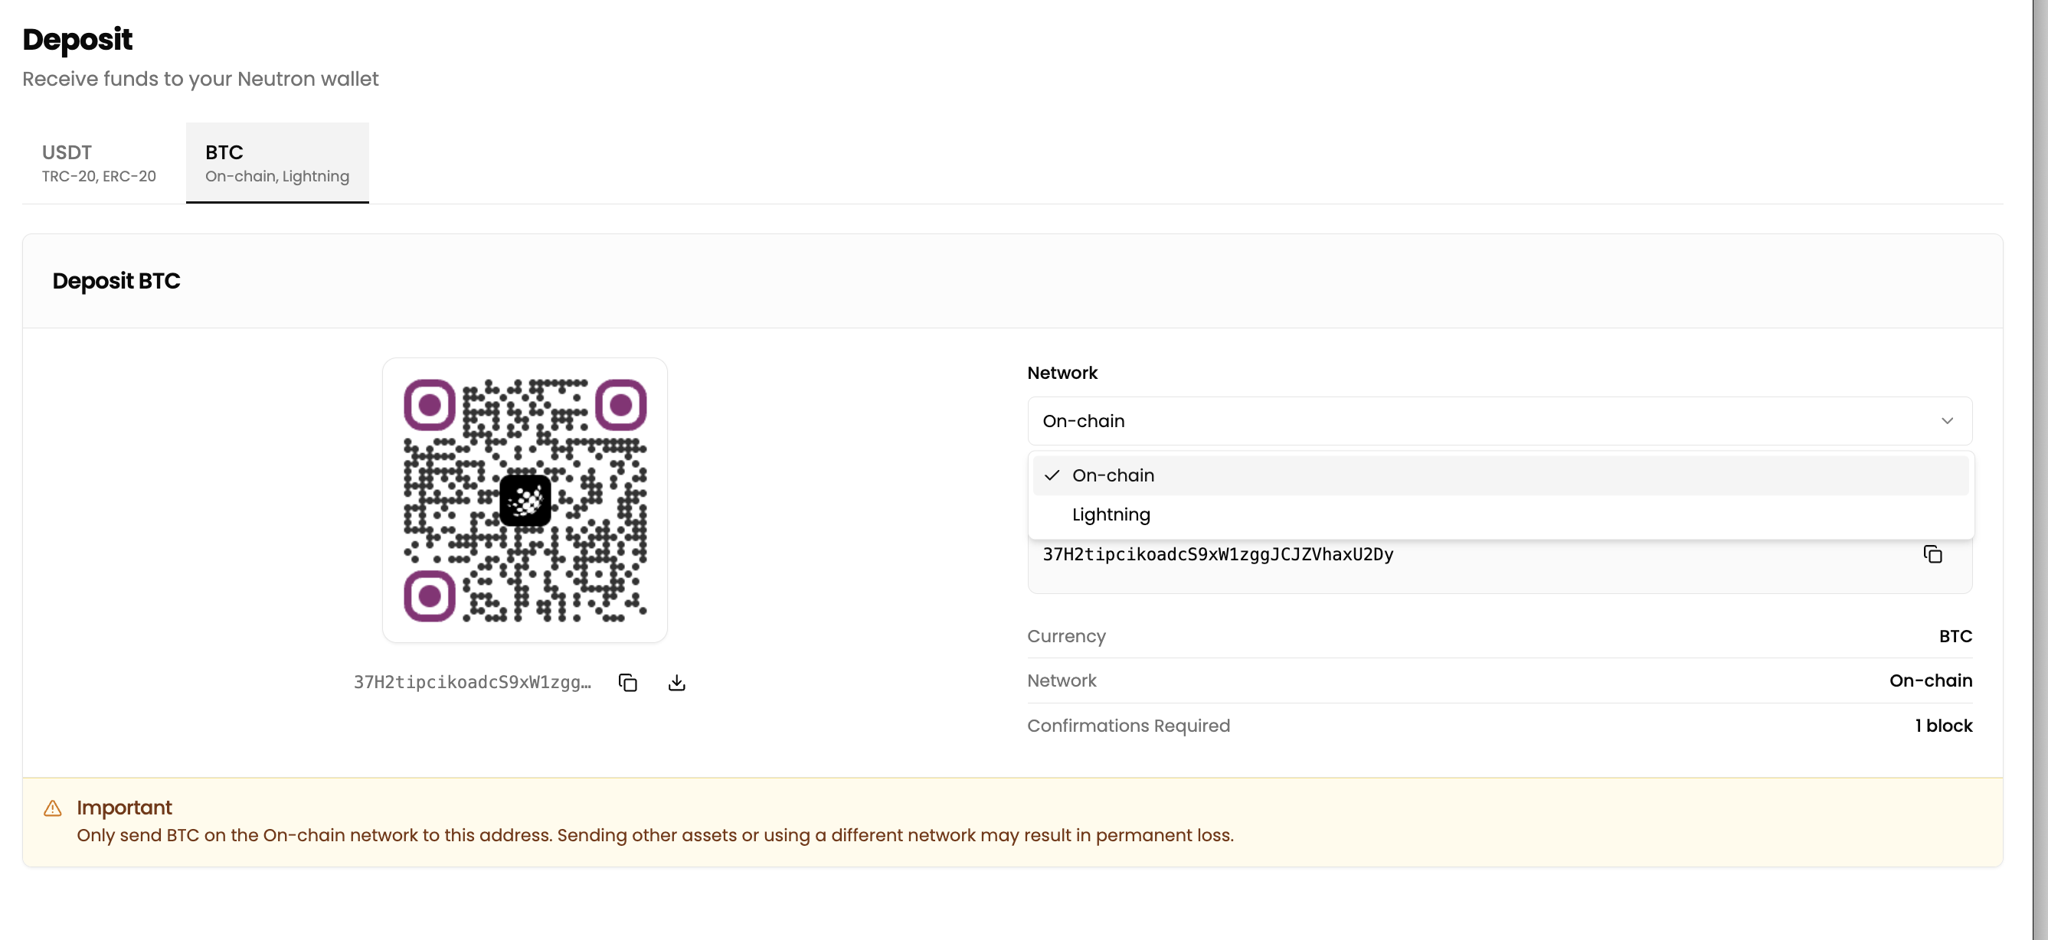The width and height of the screenshot is (2048, 940).
Task: Click the Important warning title
Action: point(124,808)
